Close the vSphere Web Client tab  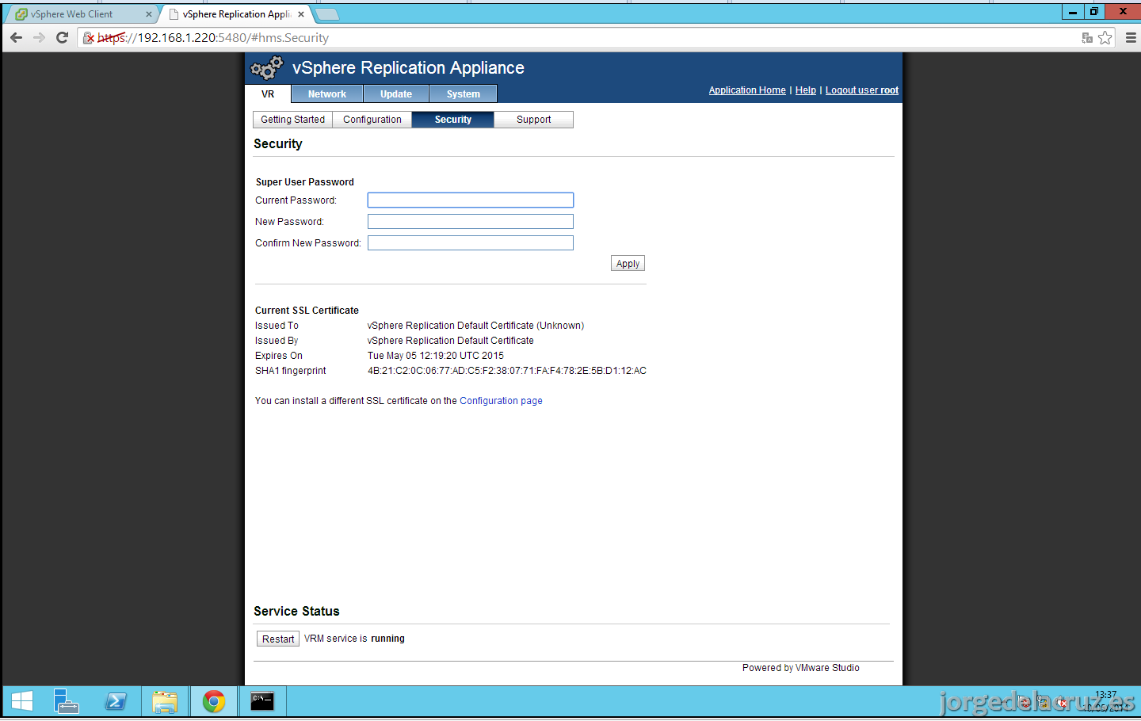149,14
